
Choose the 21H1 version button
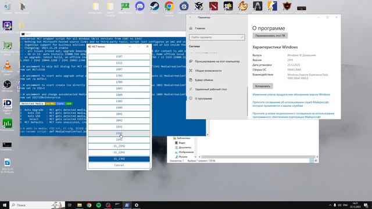[x=119, y=127]
